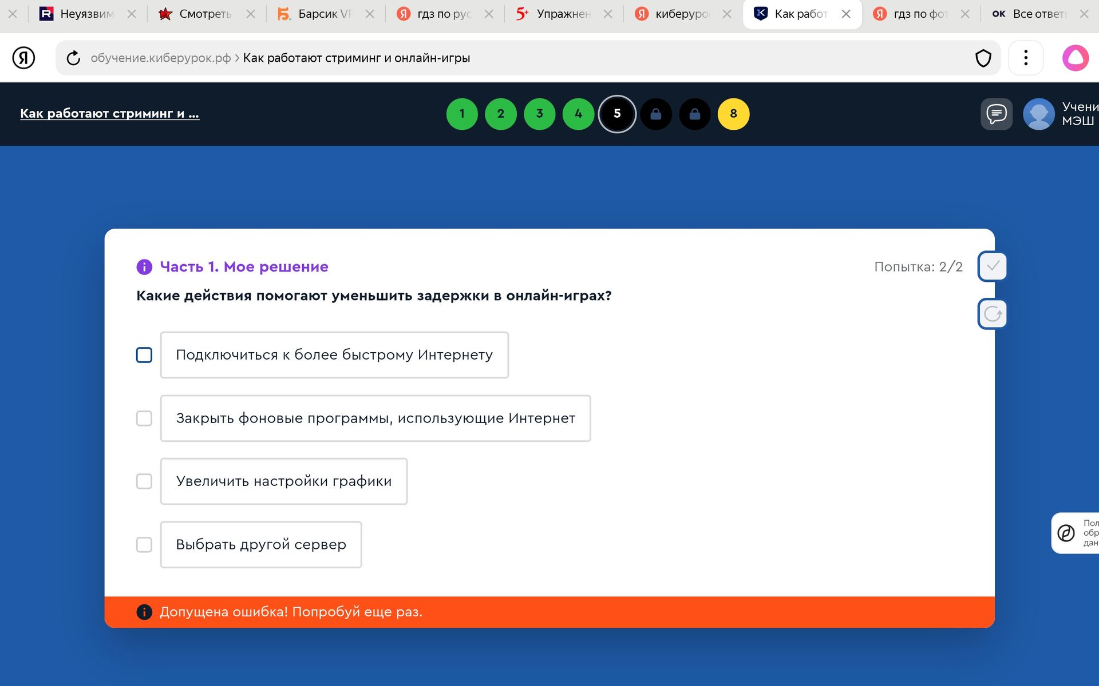Image resolution: width=1099 pixels, height=686 pixels.
Task: Open the locked step just before step 8
Action: [x=695, y=114]
